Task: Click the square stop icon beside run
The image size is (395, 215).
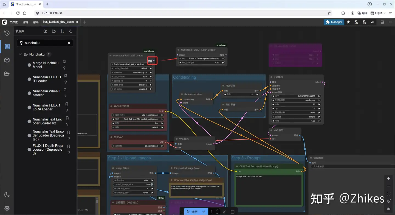Action: [x=233, y=212]
